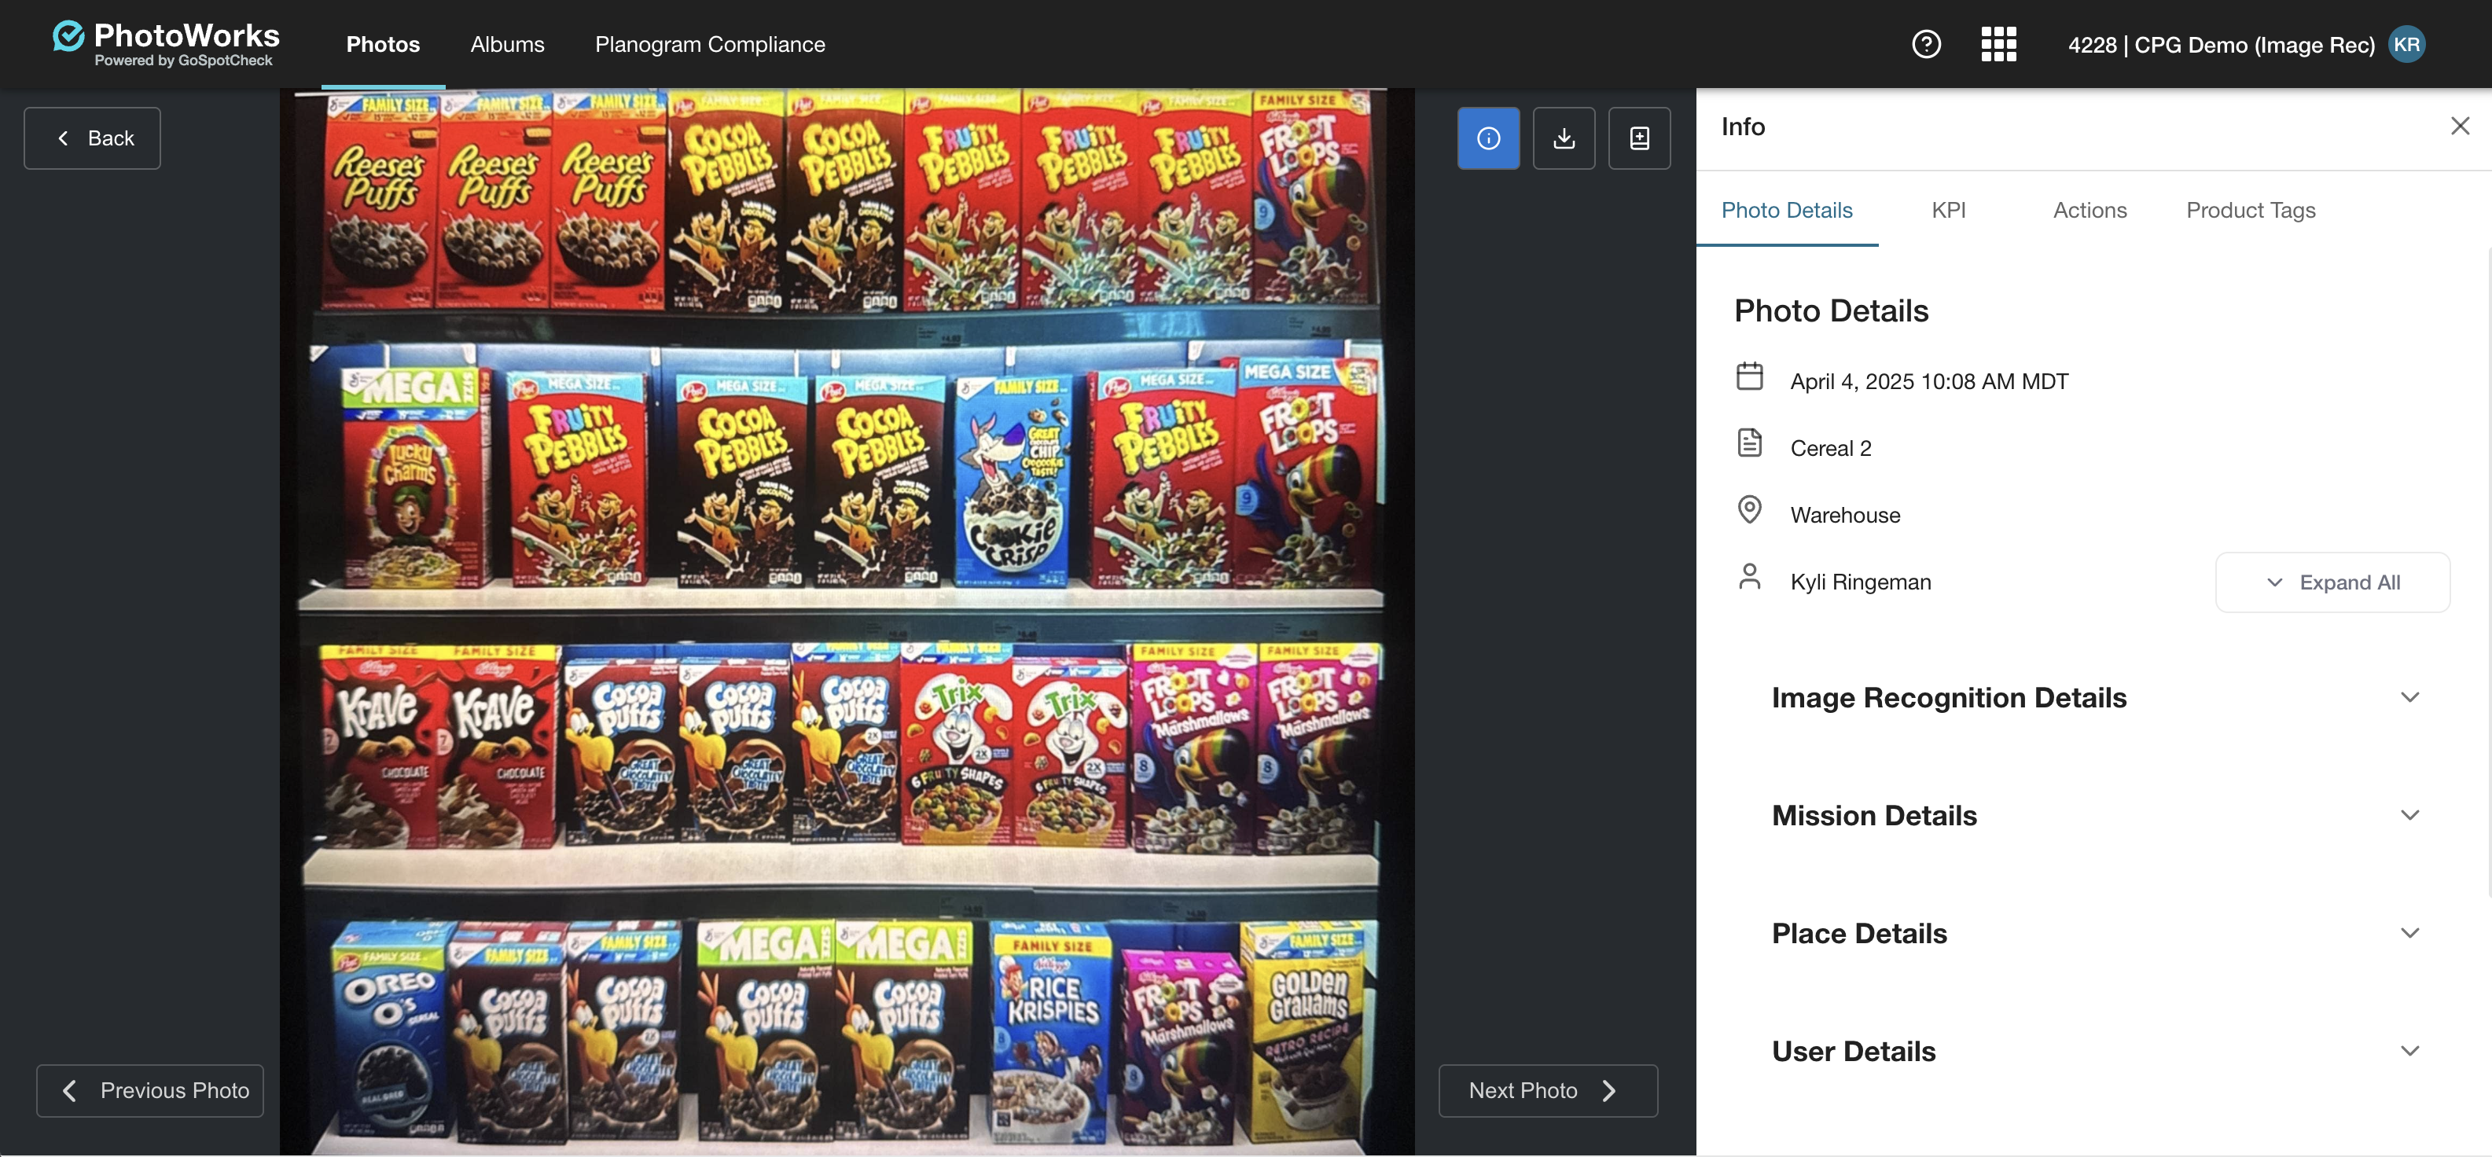The width and height of the screenshot is (2492, 1157).
Task: Click the Warehouse location pin icon
Action: (1750, 509)
